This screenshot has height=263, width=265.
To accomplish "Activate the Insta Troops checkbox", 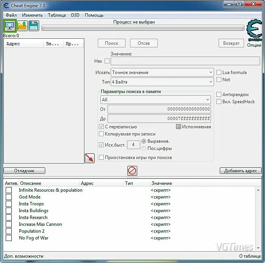I will [x=9, y=204].
